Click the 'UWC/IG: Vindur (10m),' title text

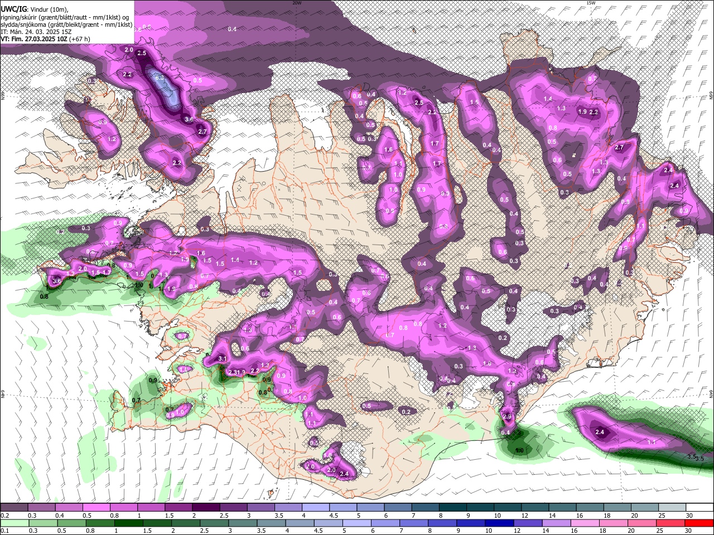click(35, 10)
